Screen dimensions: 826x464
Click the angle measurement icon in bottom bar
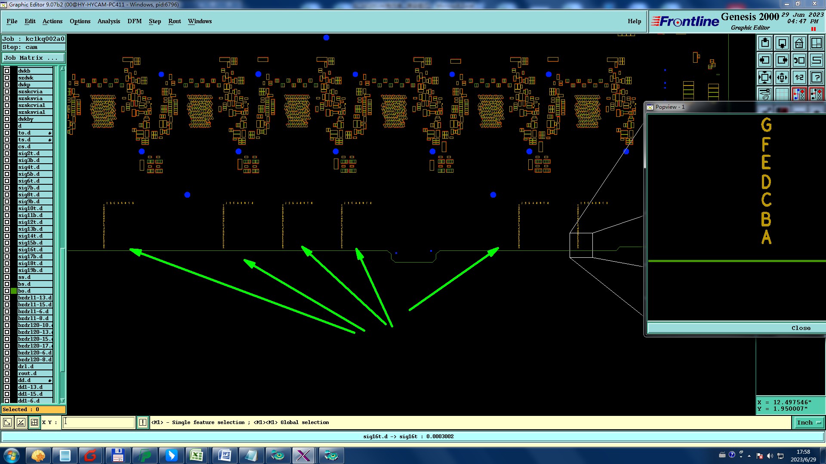[x=21, y=422]
